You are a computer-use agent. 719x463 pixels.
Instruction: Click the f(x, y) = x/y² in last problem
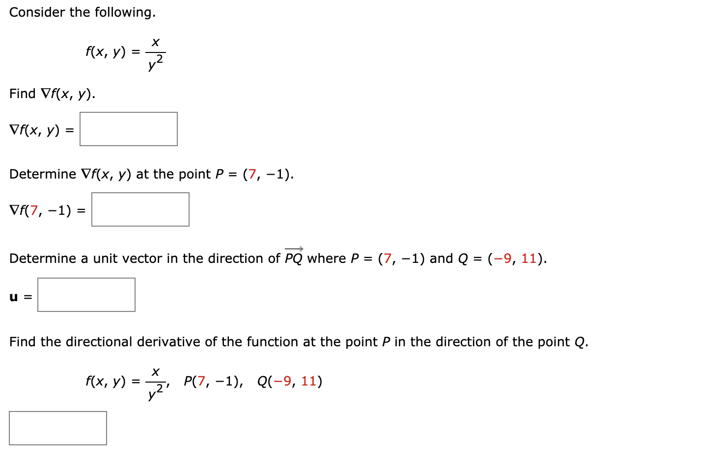click(125, 382)
